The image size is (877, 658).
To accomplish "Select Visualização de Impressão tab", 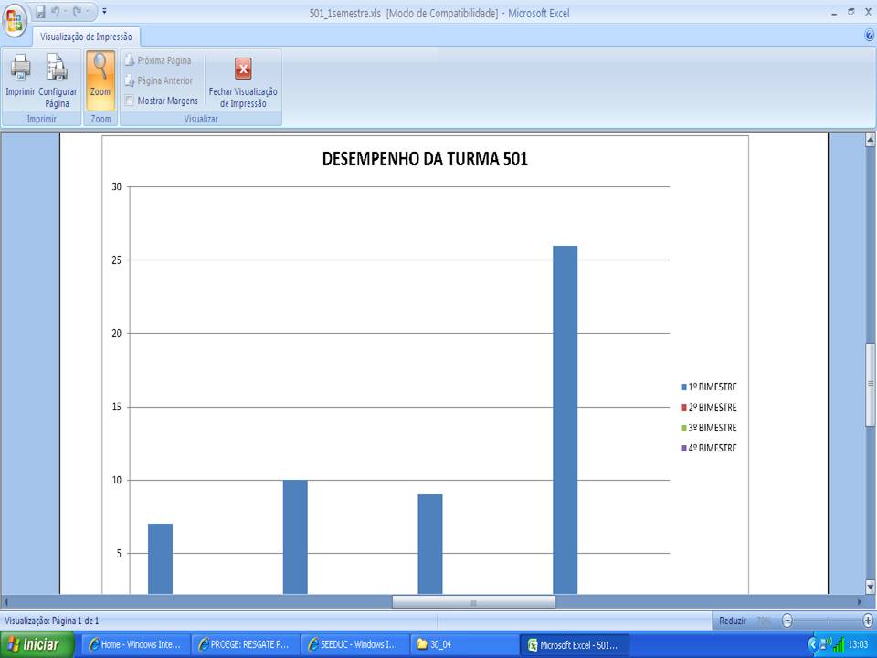I will click(86, 37).
